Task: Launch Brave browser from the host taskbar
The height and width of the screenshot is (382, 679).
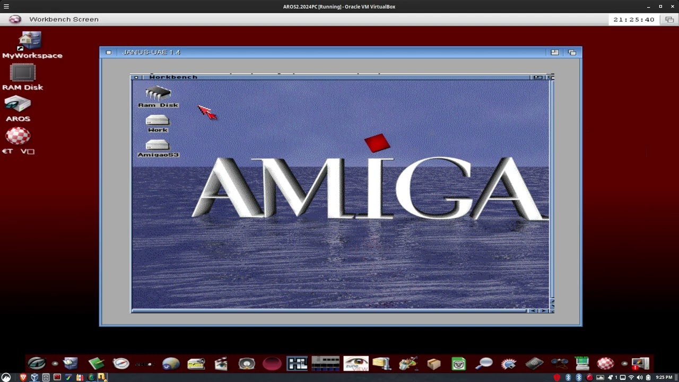Action: point(23,377)
